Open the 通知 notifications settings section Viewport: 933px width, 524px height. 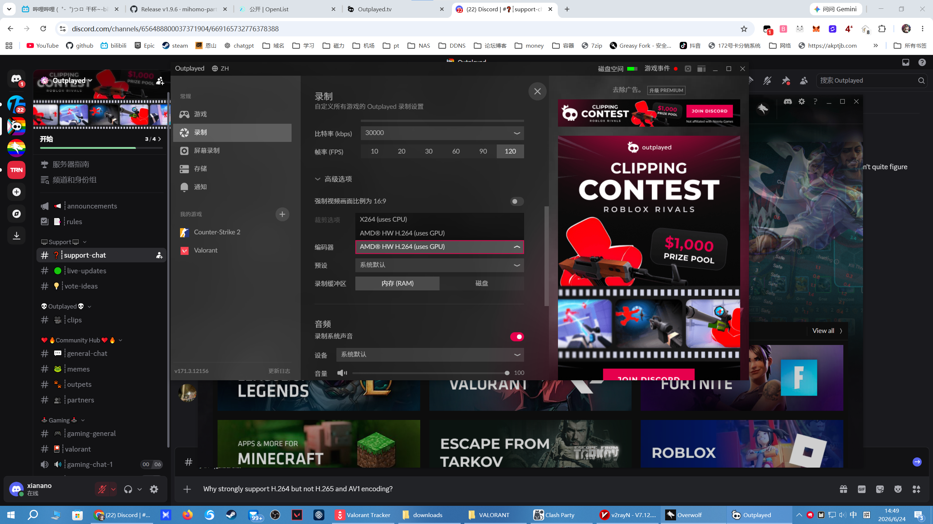[x=232, y=187]
